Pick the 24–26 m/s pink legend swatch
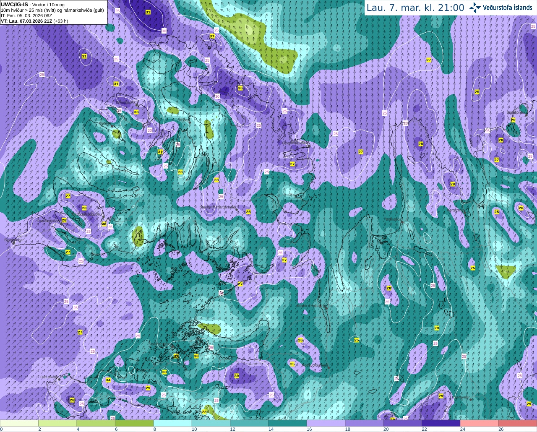537x432 pixels. pos(480,423)
